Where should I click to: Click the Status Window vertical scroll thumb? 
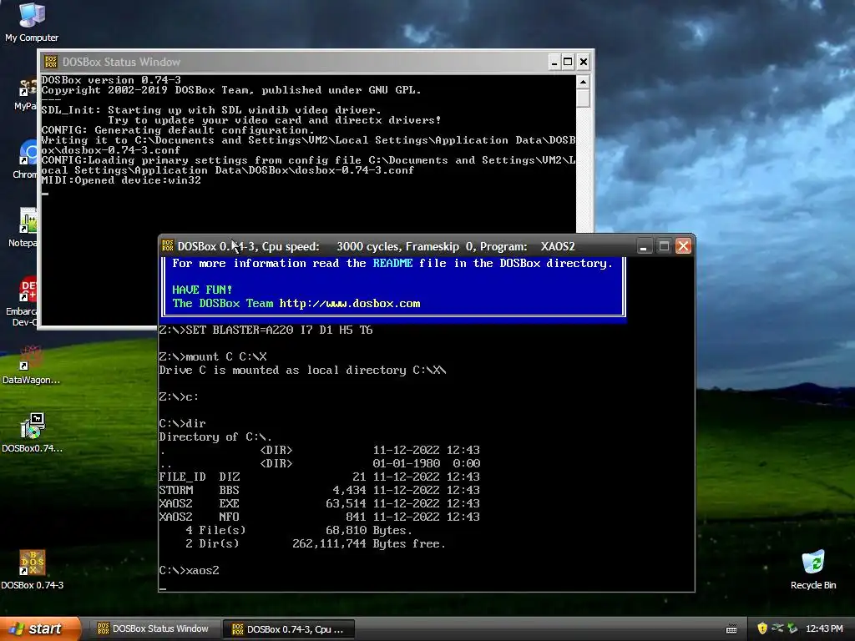tap(583, 98)
